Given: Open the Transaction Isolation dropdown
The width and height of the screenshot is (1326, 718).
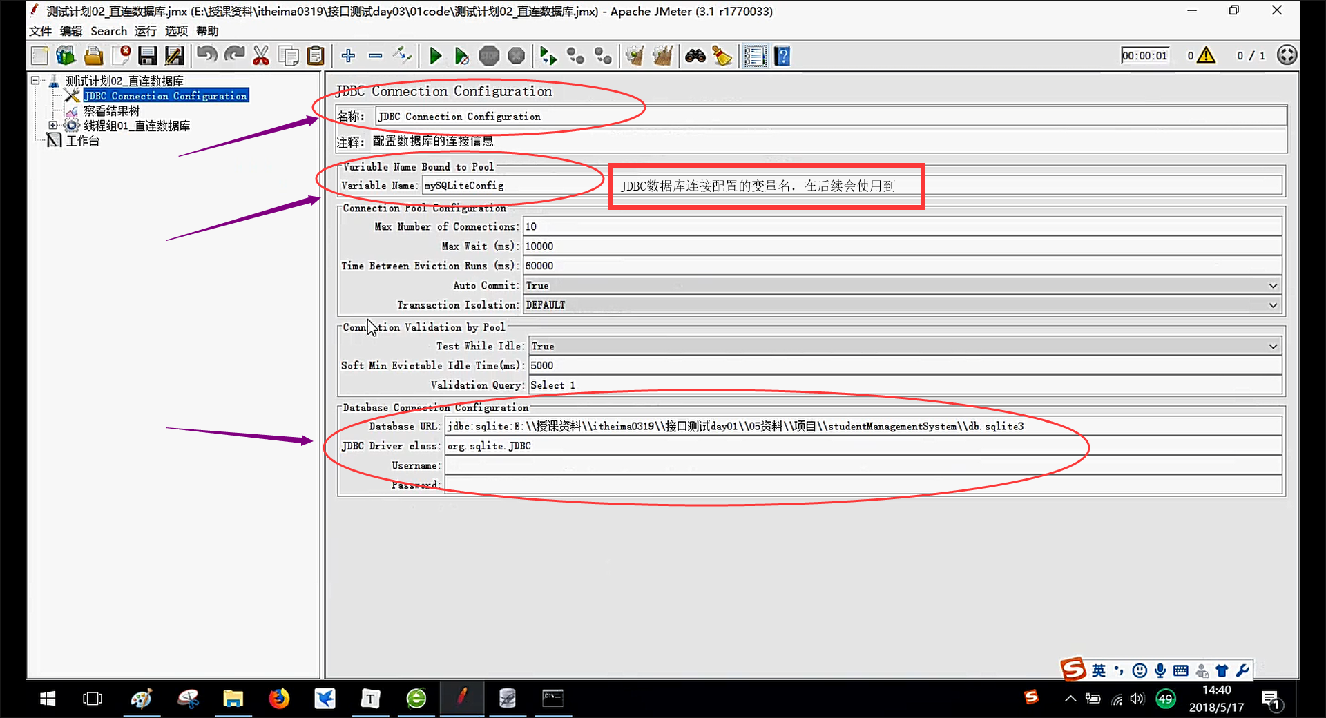Looking at the screenshot, I should (902, 304).
